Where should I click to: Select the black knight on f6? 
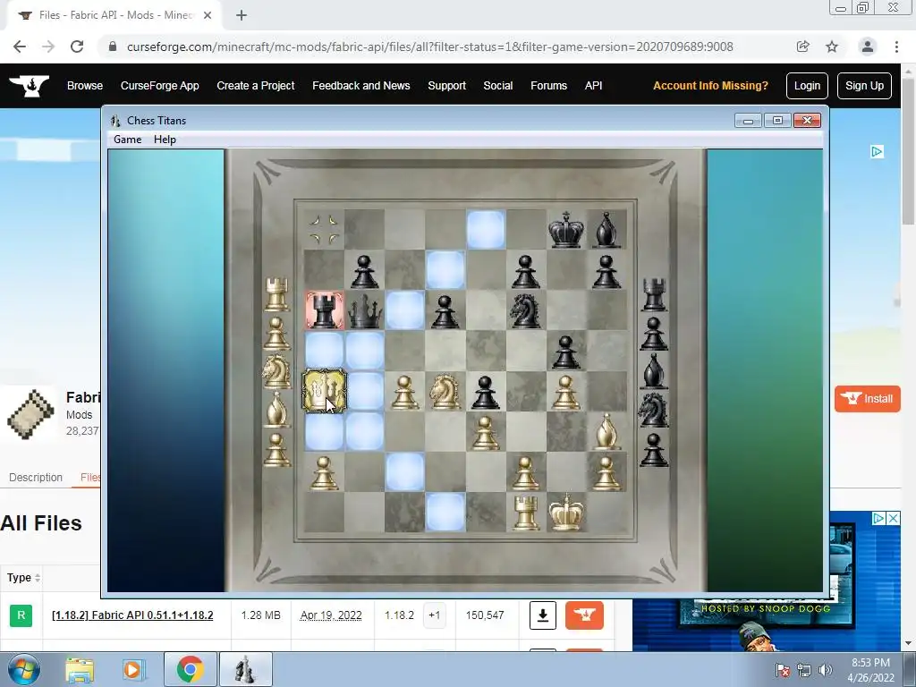(525, 310)
